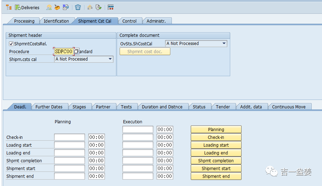This screenshot has height=186, width=322.
Task: Select the Duration and Distnce tab
Action: pos(162,107)
